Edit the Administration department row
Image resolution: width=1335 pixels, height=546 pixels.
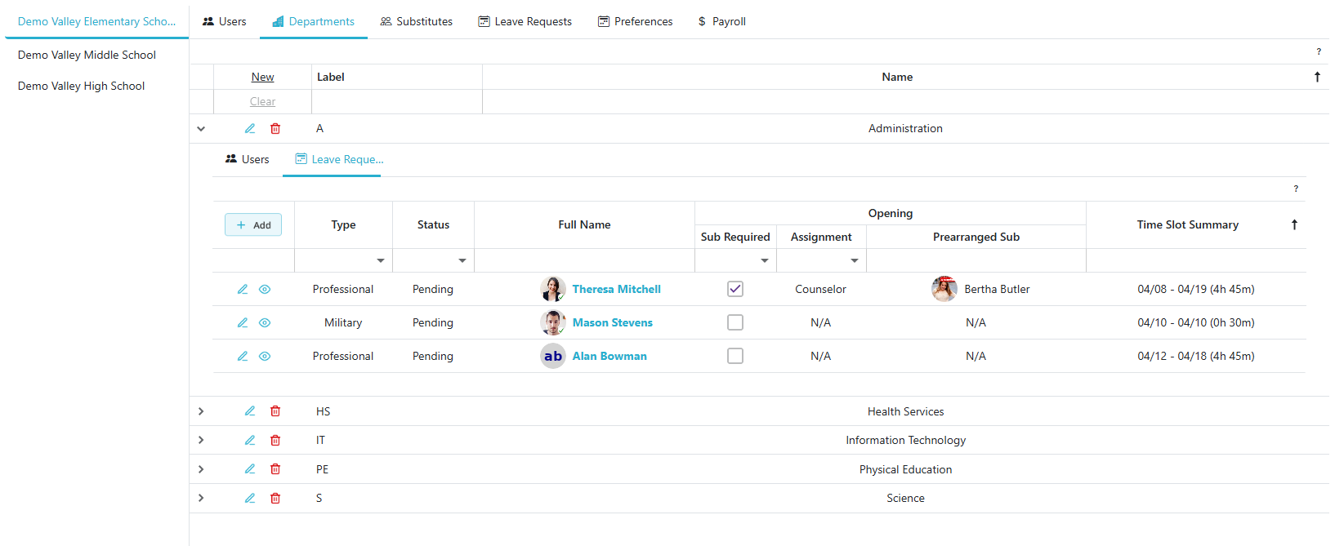click(250, 129)
